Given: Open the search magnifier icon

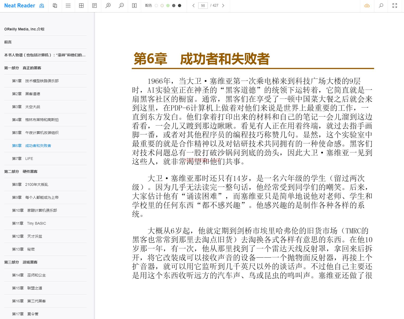Looking at the screenshot, I should pos(381,6).
